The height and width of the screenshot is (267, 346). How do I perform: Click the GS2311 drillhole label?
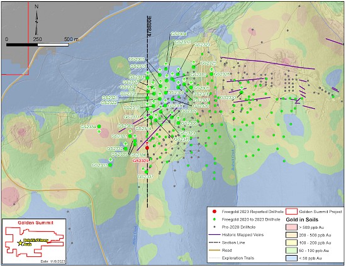point(131,117)
